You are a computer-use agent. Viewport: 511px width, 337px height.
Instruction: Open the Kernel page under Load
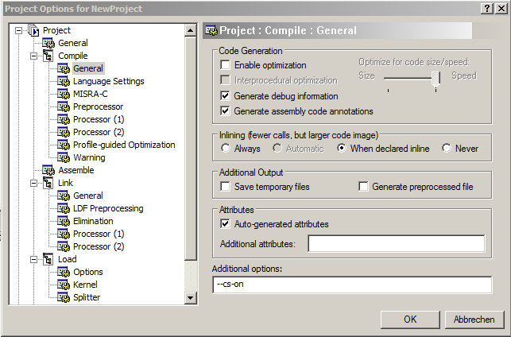pos(85,285)
